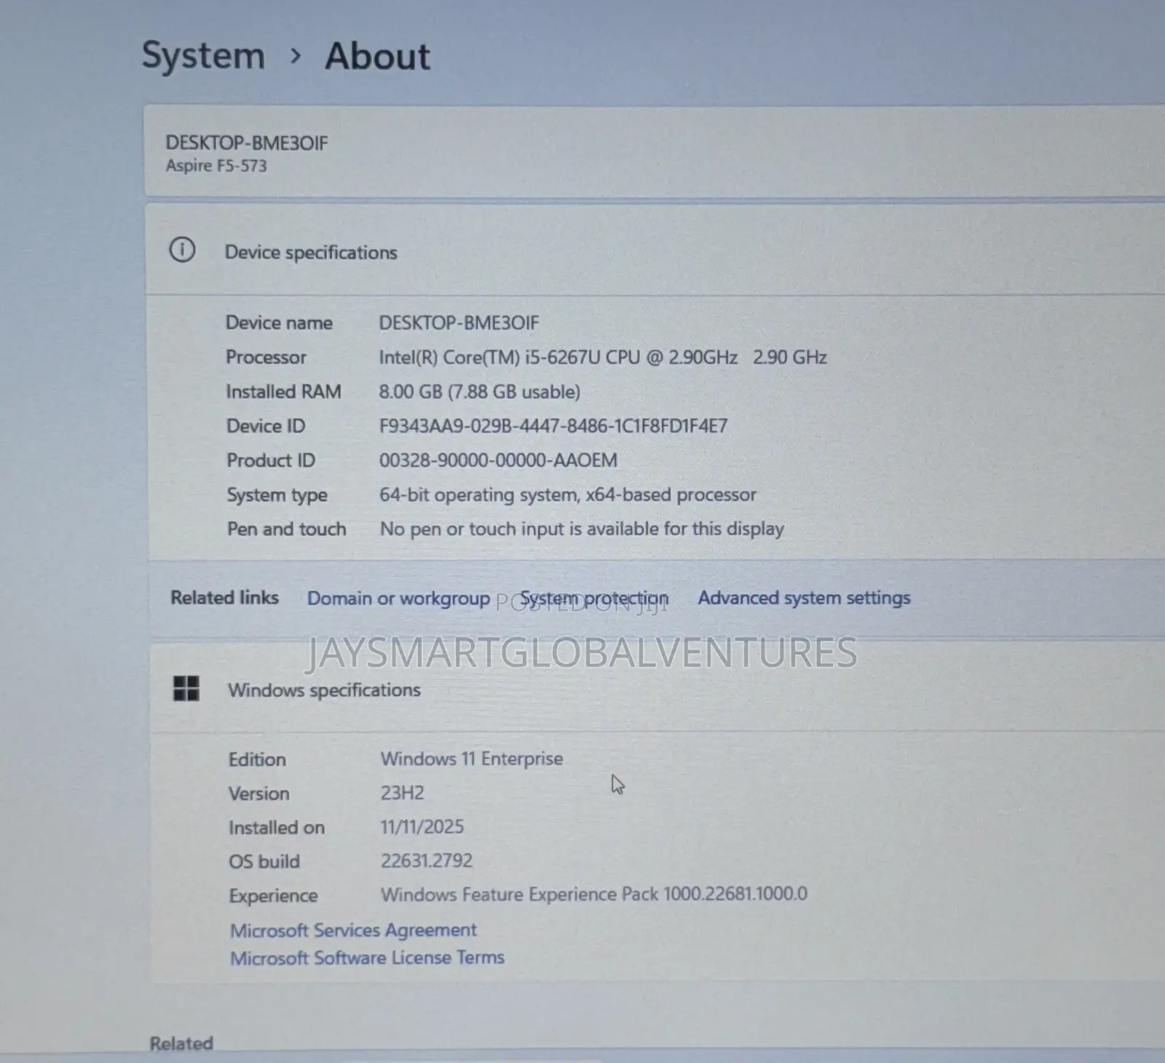Click the Related heading at the bottom
The width and height of the screenshot is (1165, 1063).
coord(181,1043)
